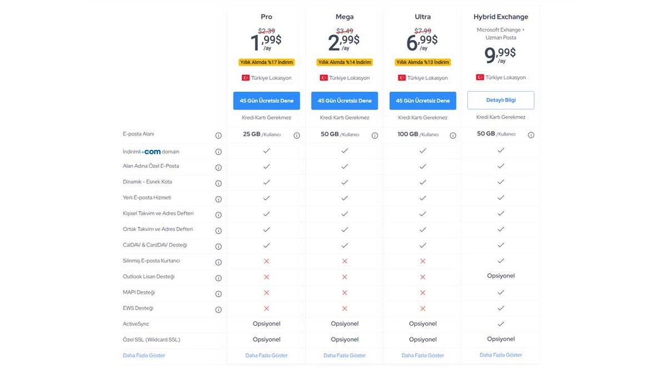Start Pro plan 45 Gün Ücretsiz Dene
Screen dimensions: 667x375
266,101
